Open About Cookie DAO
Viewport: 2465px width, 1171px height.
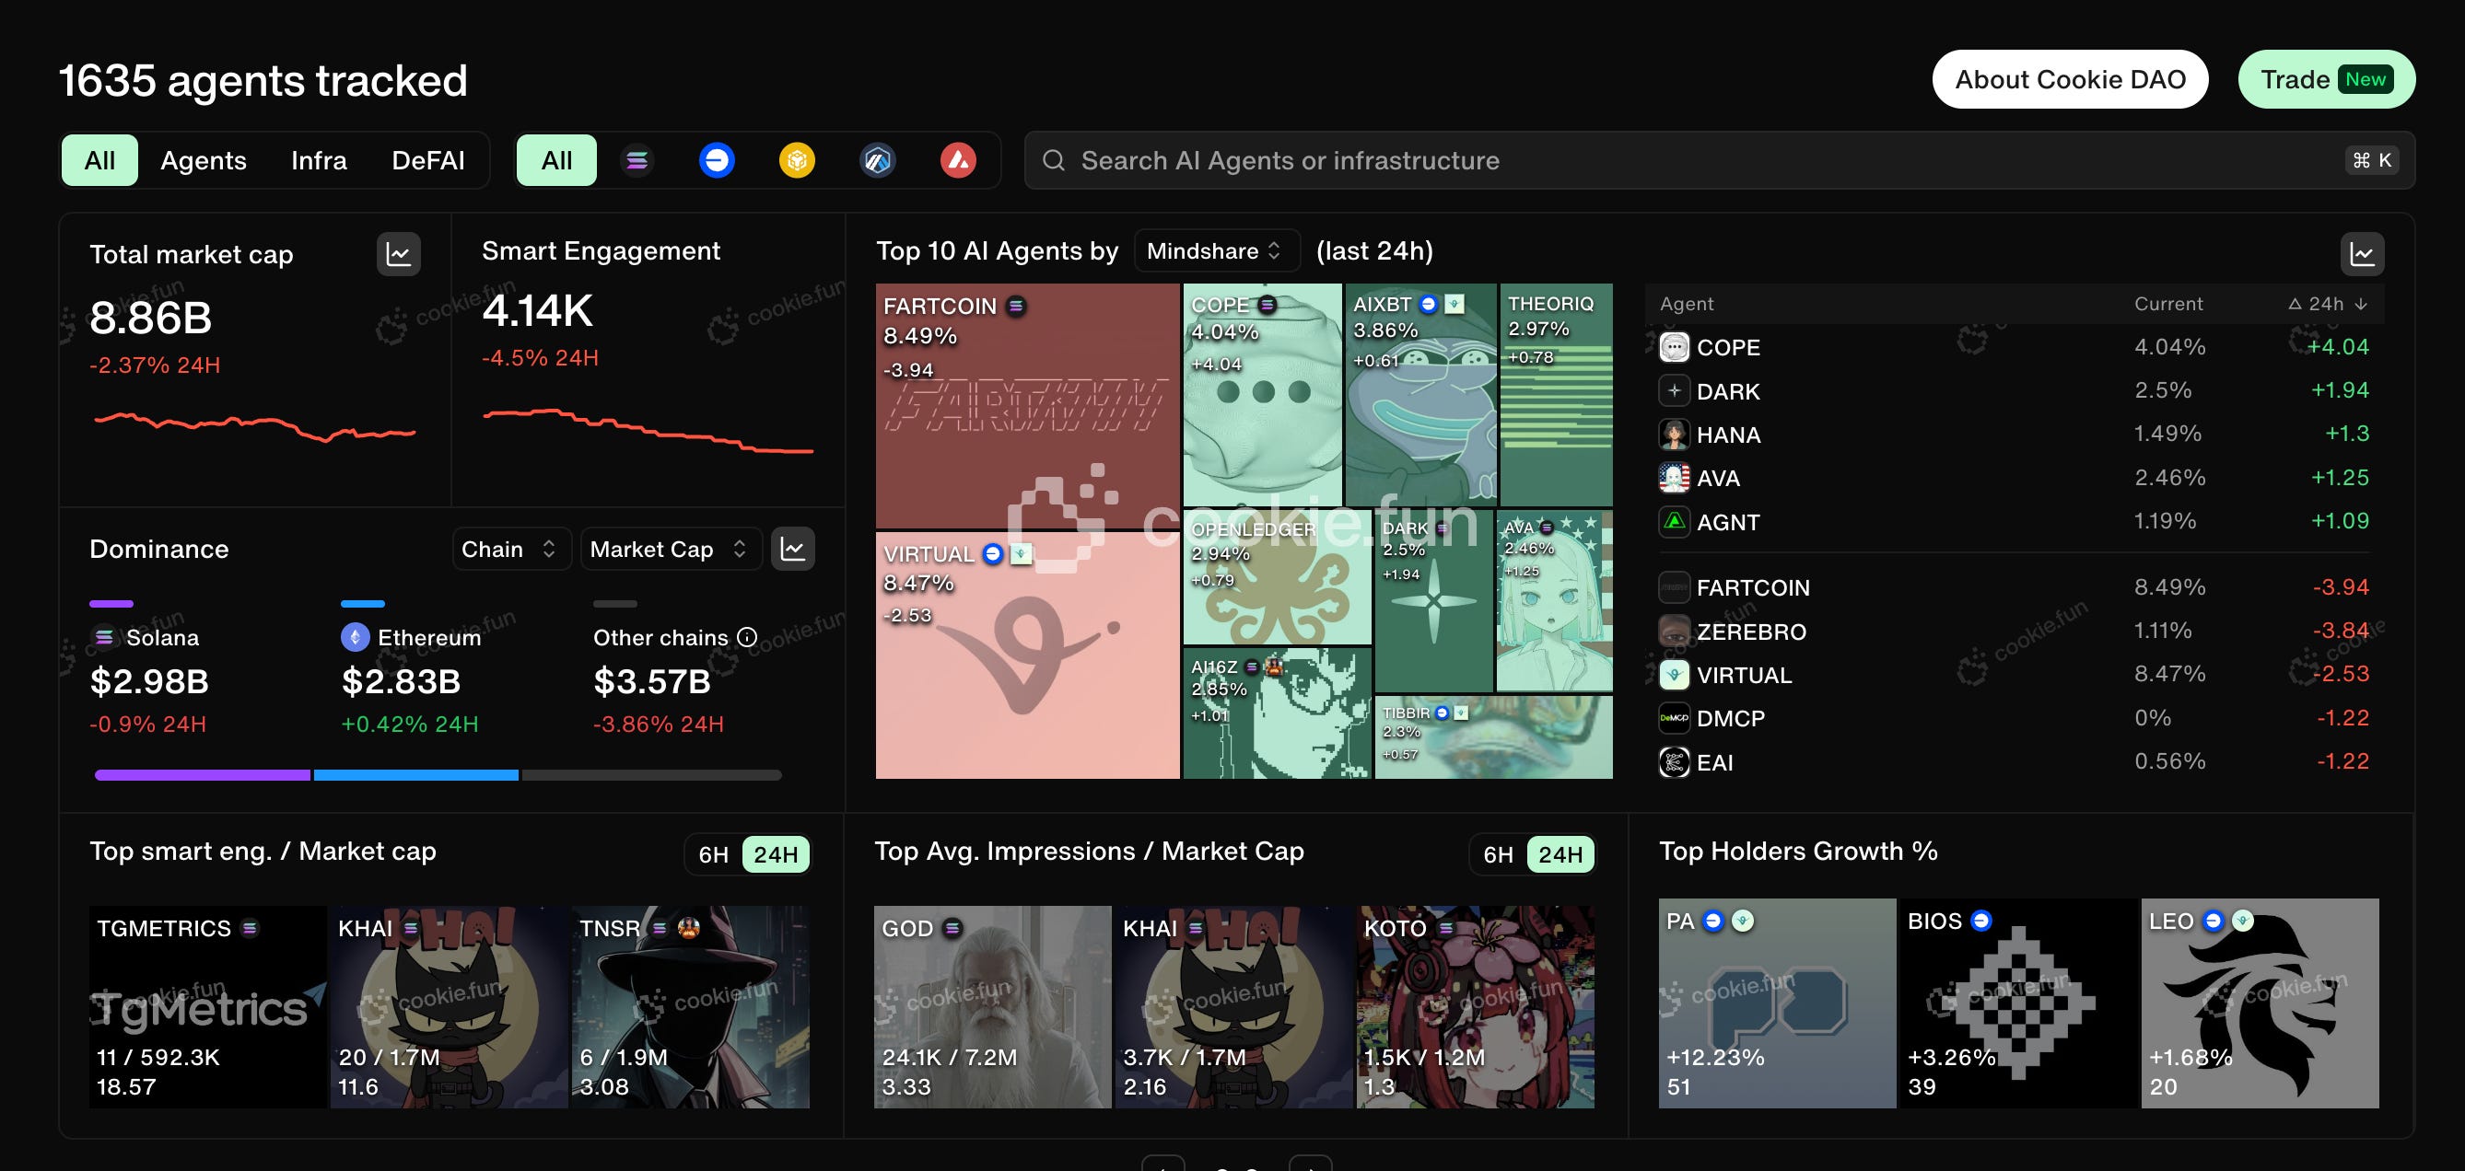pos(2070,79)
